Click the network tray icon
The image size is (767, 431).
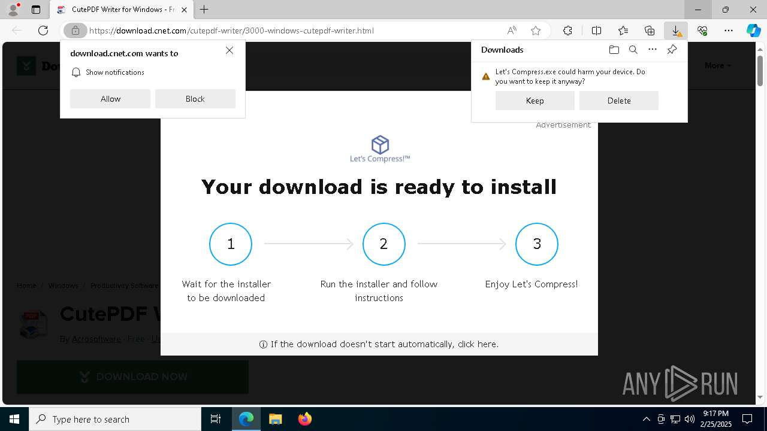tap(675, 419)
